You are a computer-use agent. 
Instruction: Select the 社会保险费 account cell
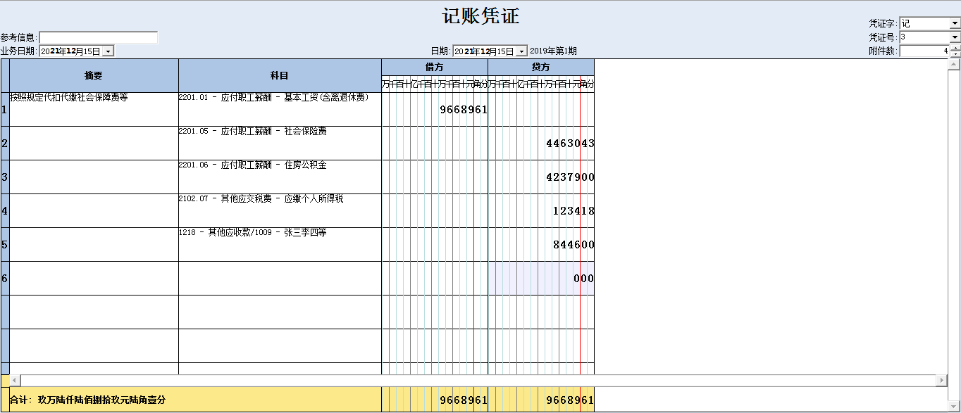pyautogui.click(x=280, y=143)
